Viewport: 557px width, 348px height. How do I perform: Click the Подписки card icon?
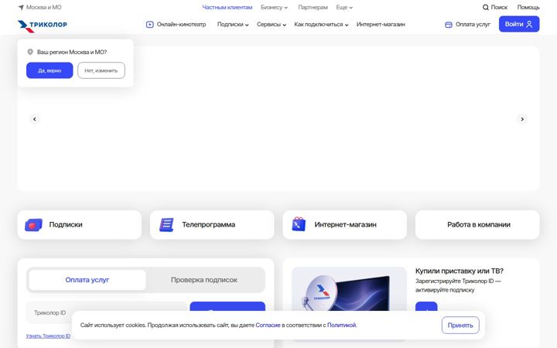(33, 225)
